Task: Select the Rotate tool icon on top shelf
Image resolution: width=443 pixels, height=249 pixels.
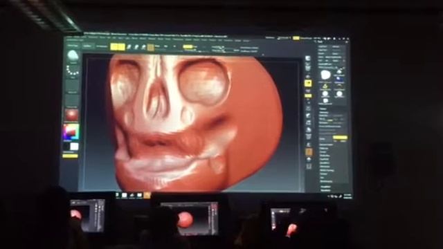Action: click(143, 47)
